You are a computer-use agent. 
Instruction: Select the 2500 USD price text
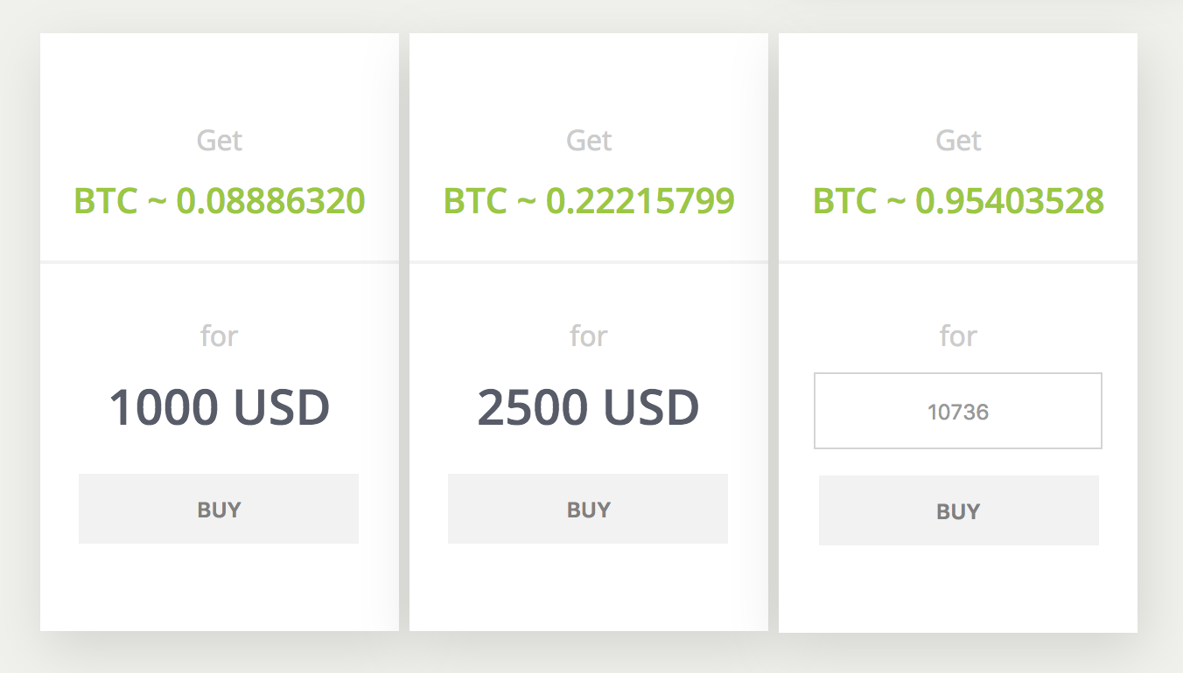[588, 407]
